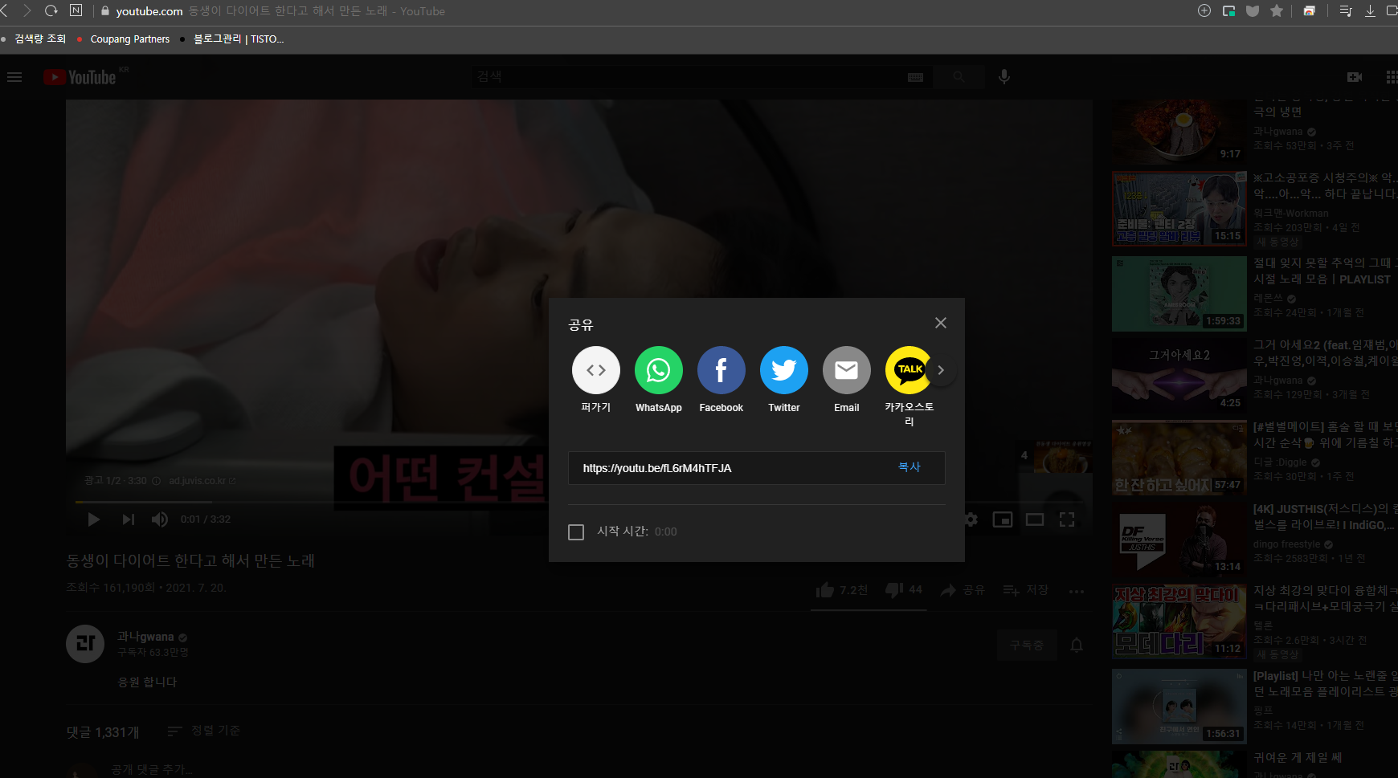Play the video
1398x778 pixels.
(93, 519)
